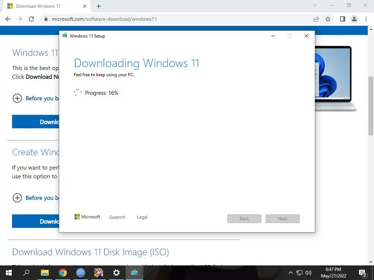This screenshot has width=374, height=280.
Task: Click the Microsoft logo in Setup
Action: pyautogui.click(x=87, y=217)
